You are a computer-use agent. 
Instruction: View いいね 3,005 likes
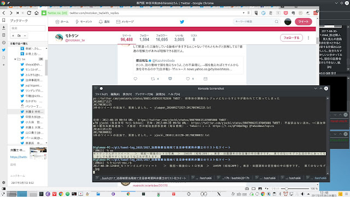point(179,38)
